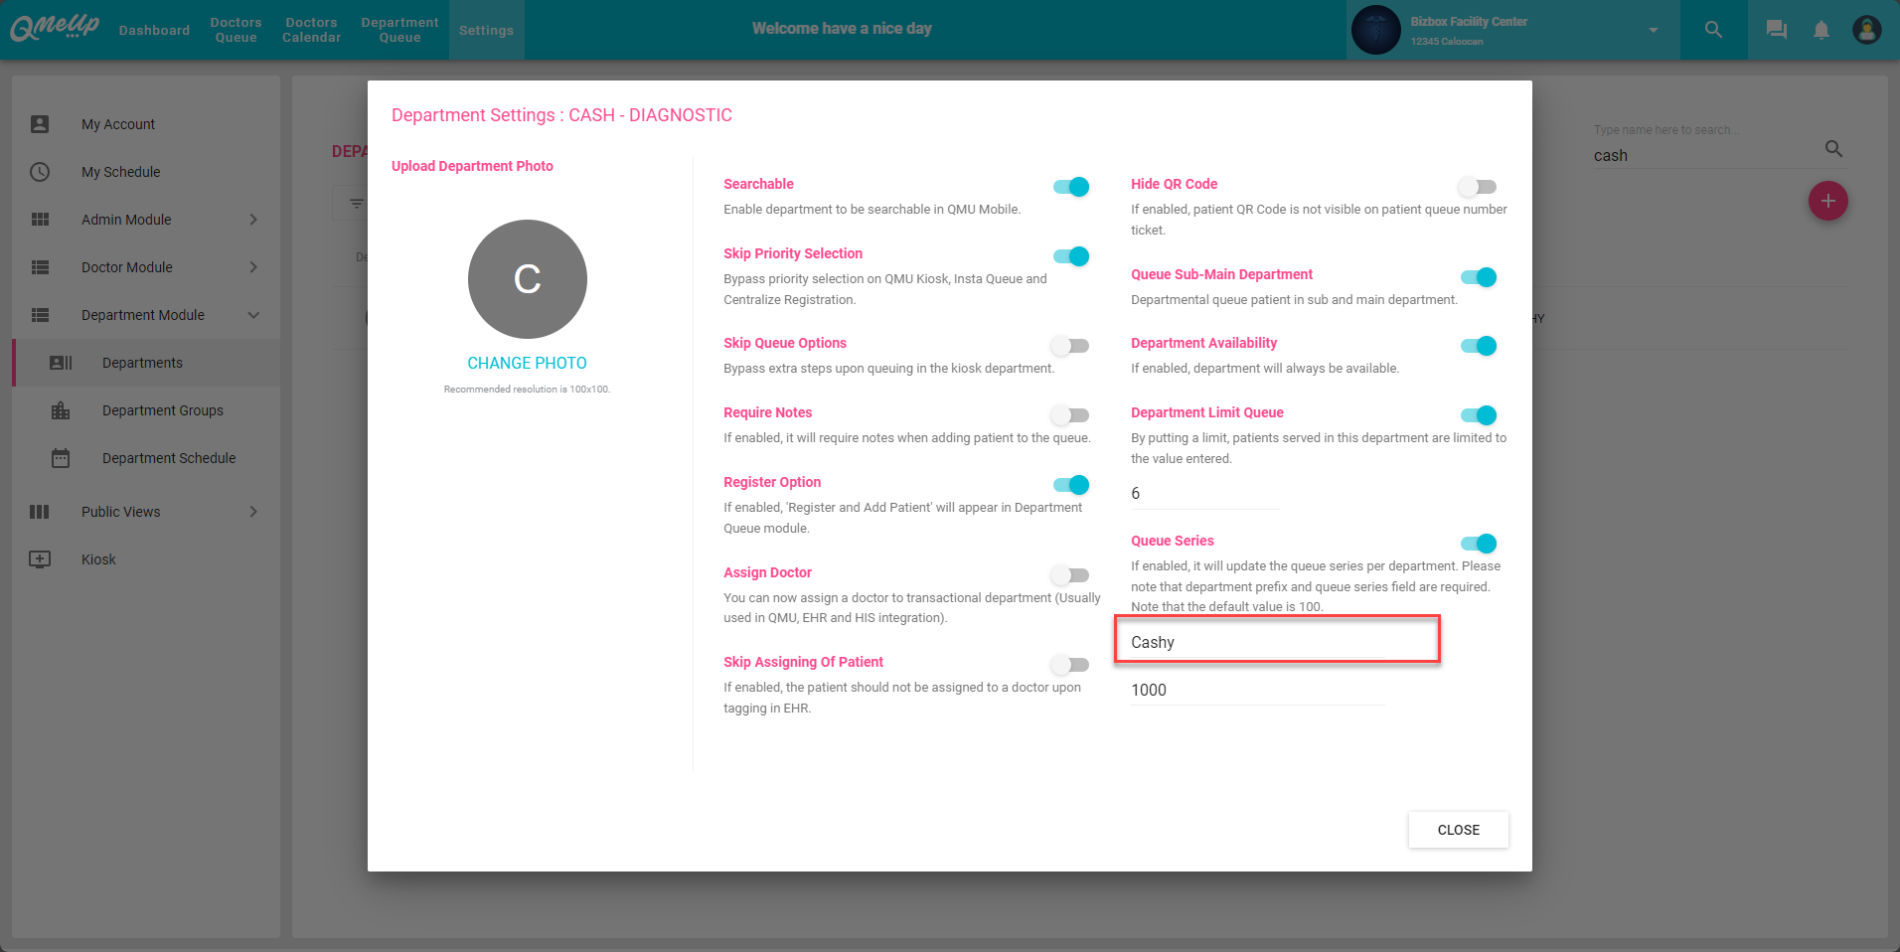Open the chat messages icon
Image resolution: width=1900 pixels, height=952 pixels.
click(x=1775, y=29)
